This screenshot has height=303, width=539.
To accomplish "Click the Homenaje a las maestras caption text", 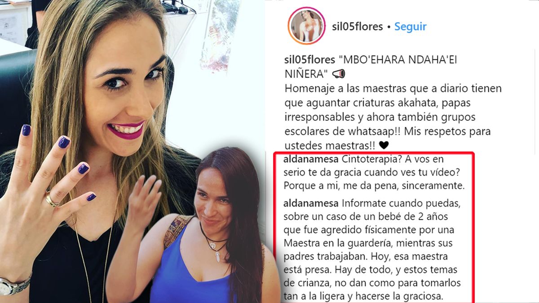I will pos(393,117).
